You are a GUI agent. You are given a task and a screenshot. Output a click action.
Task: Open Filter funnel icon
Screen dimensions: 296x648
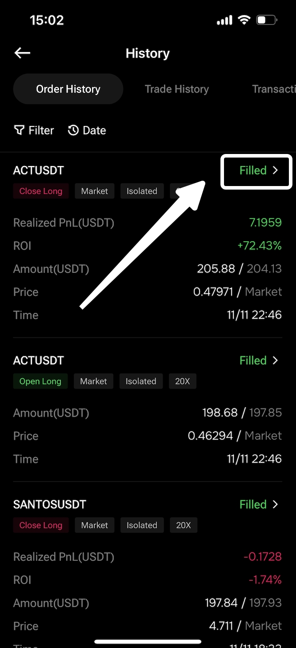click(19, 130)
